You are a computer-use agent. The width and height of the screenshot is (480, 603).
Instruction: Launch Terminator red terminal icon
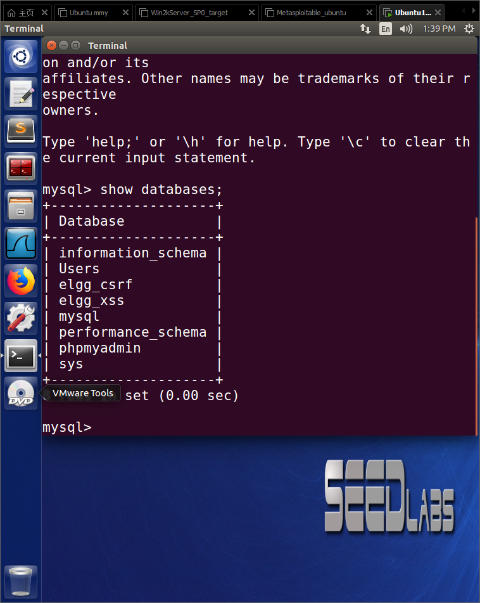(x=21, y=169)
